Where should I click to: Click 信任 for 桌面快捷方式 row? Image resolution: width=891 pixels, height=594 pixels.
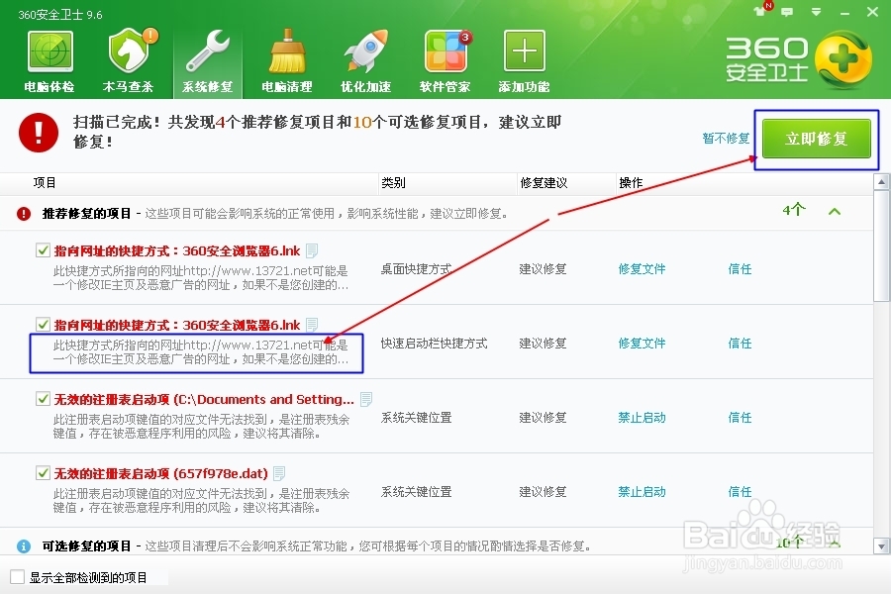pyautogui.click(x=740, y=269)
